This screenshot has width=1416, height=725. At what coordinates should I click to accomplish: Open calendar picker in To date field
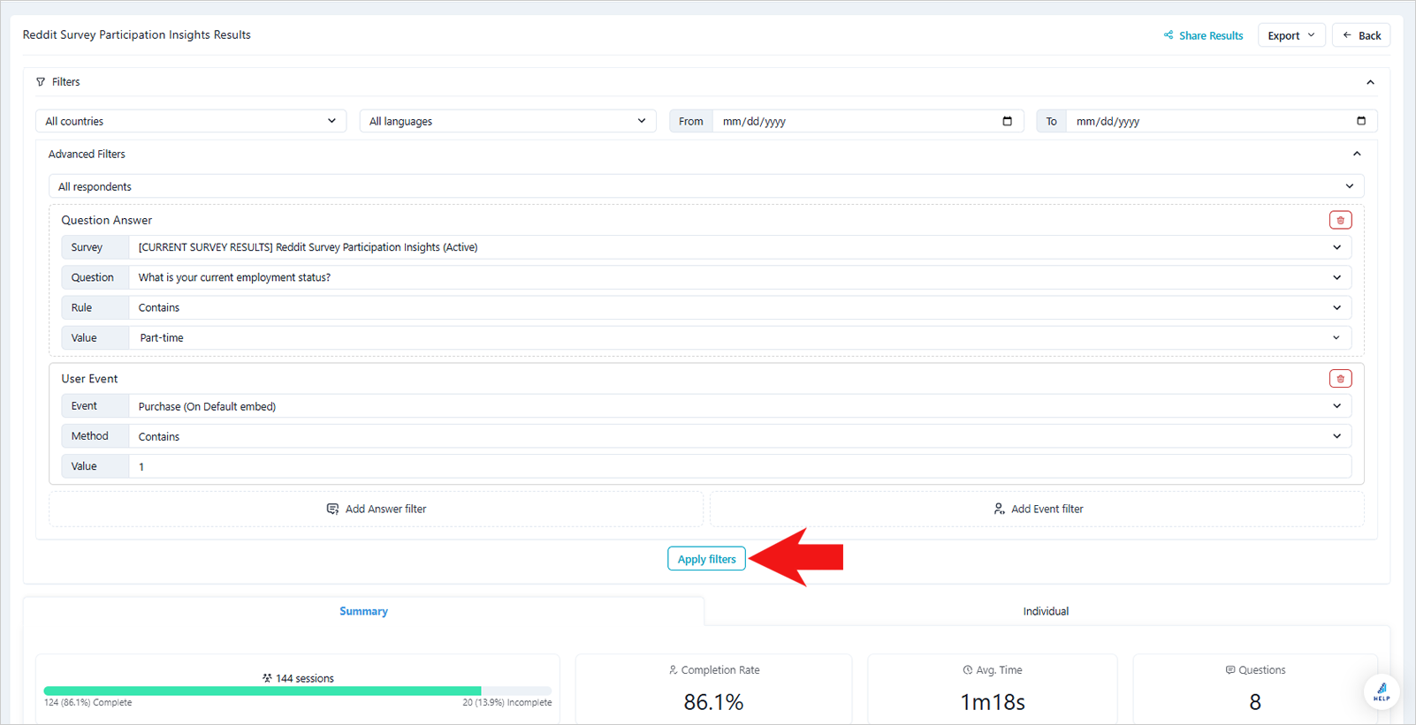point(1361,121)
